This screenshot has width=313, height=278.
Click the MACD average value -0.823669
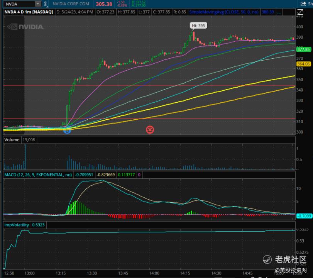[106, 175]
